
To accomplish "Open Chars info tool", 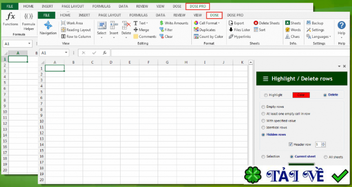I will 292,37.
